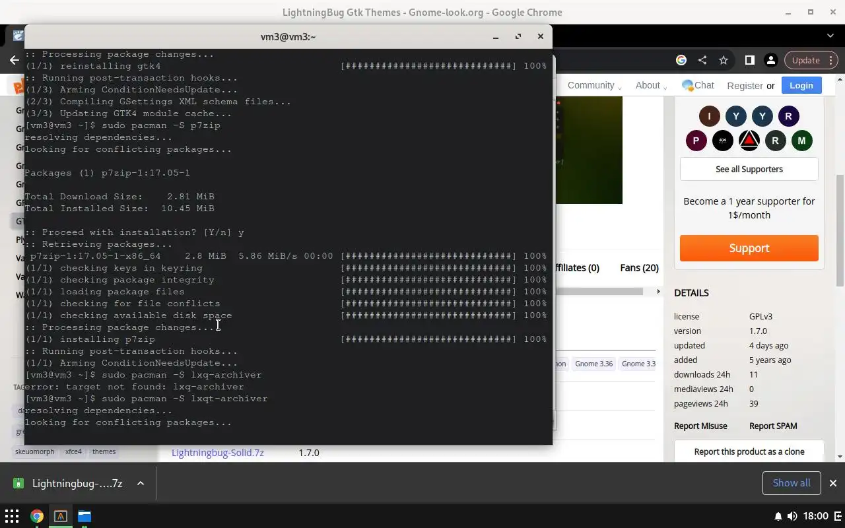Click Report SPAM link
Image resolution: width=845 pixels, height=528 pixels.
[773, 426]
